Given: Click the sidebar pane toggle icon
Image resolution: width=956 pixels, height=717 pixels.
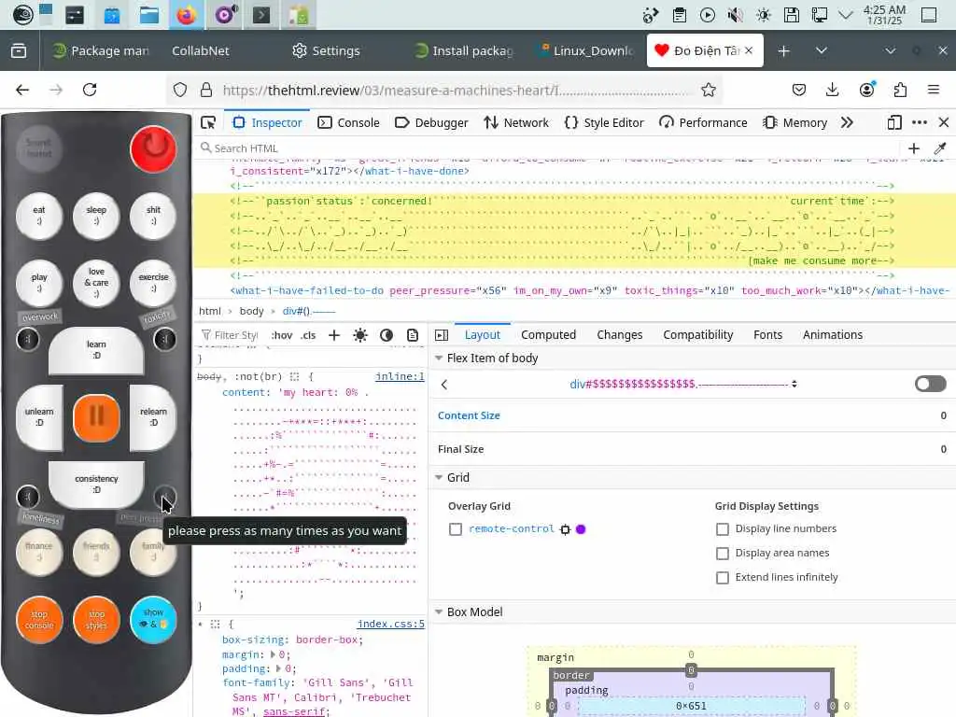Looking at the screenshot, I should (442, 335).
